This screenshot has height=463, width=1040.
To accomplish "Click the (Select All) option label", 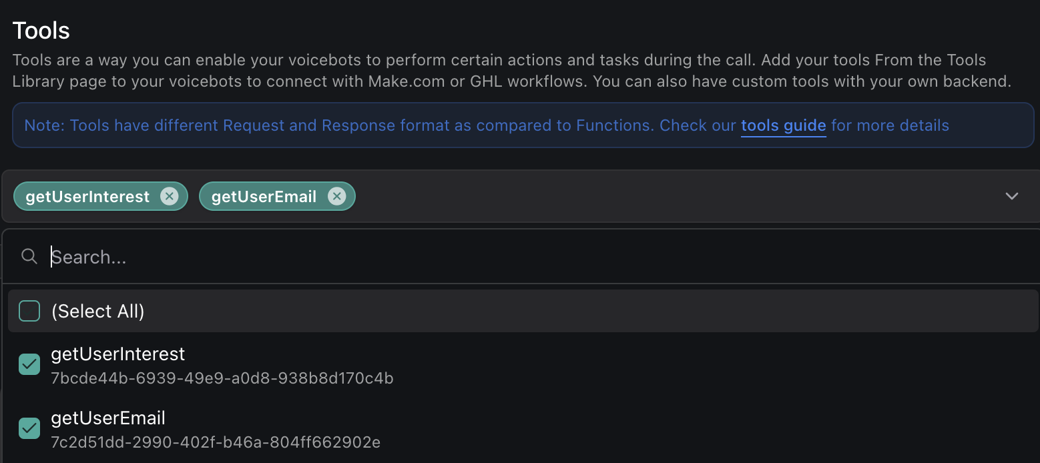I will pyautogui.click(x=98, y=312).
